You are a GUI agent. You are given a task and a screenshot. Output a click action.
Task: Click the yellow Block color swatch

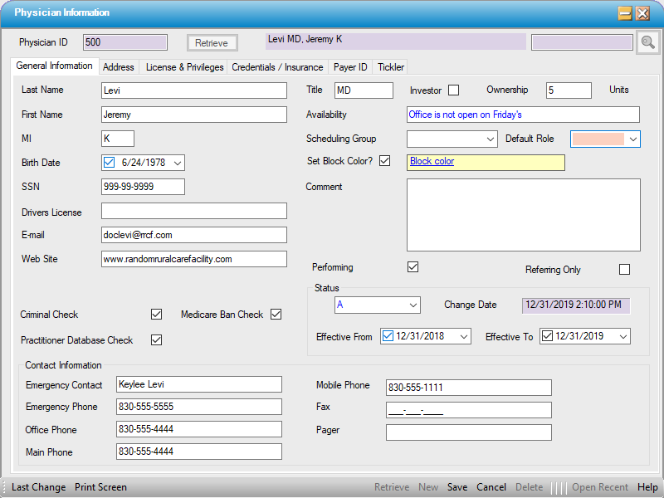[x=486, y=163]
